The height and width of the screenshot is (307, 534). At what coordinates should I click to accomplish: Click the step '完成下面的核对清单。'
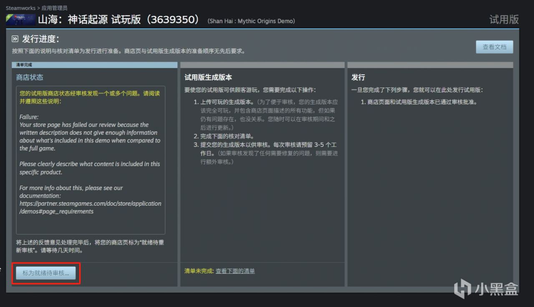coord(227,136)
